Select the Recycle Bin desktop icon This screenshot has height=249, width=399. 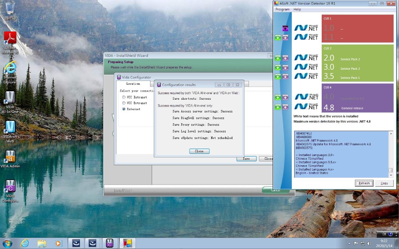[x=10, y=11]
